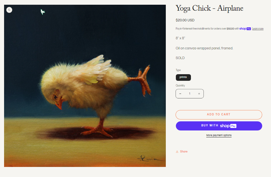The height and width of the screenshot is (177, 271).
Task: Buy with Shop Pay purple button
Action: [x=219, y=126]
